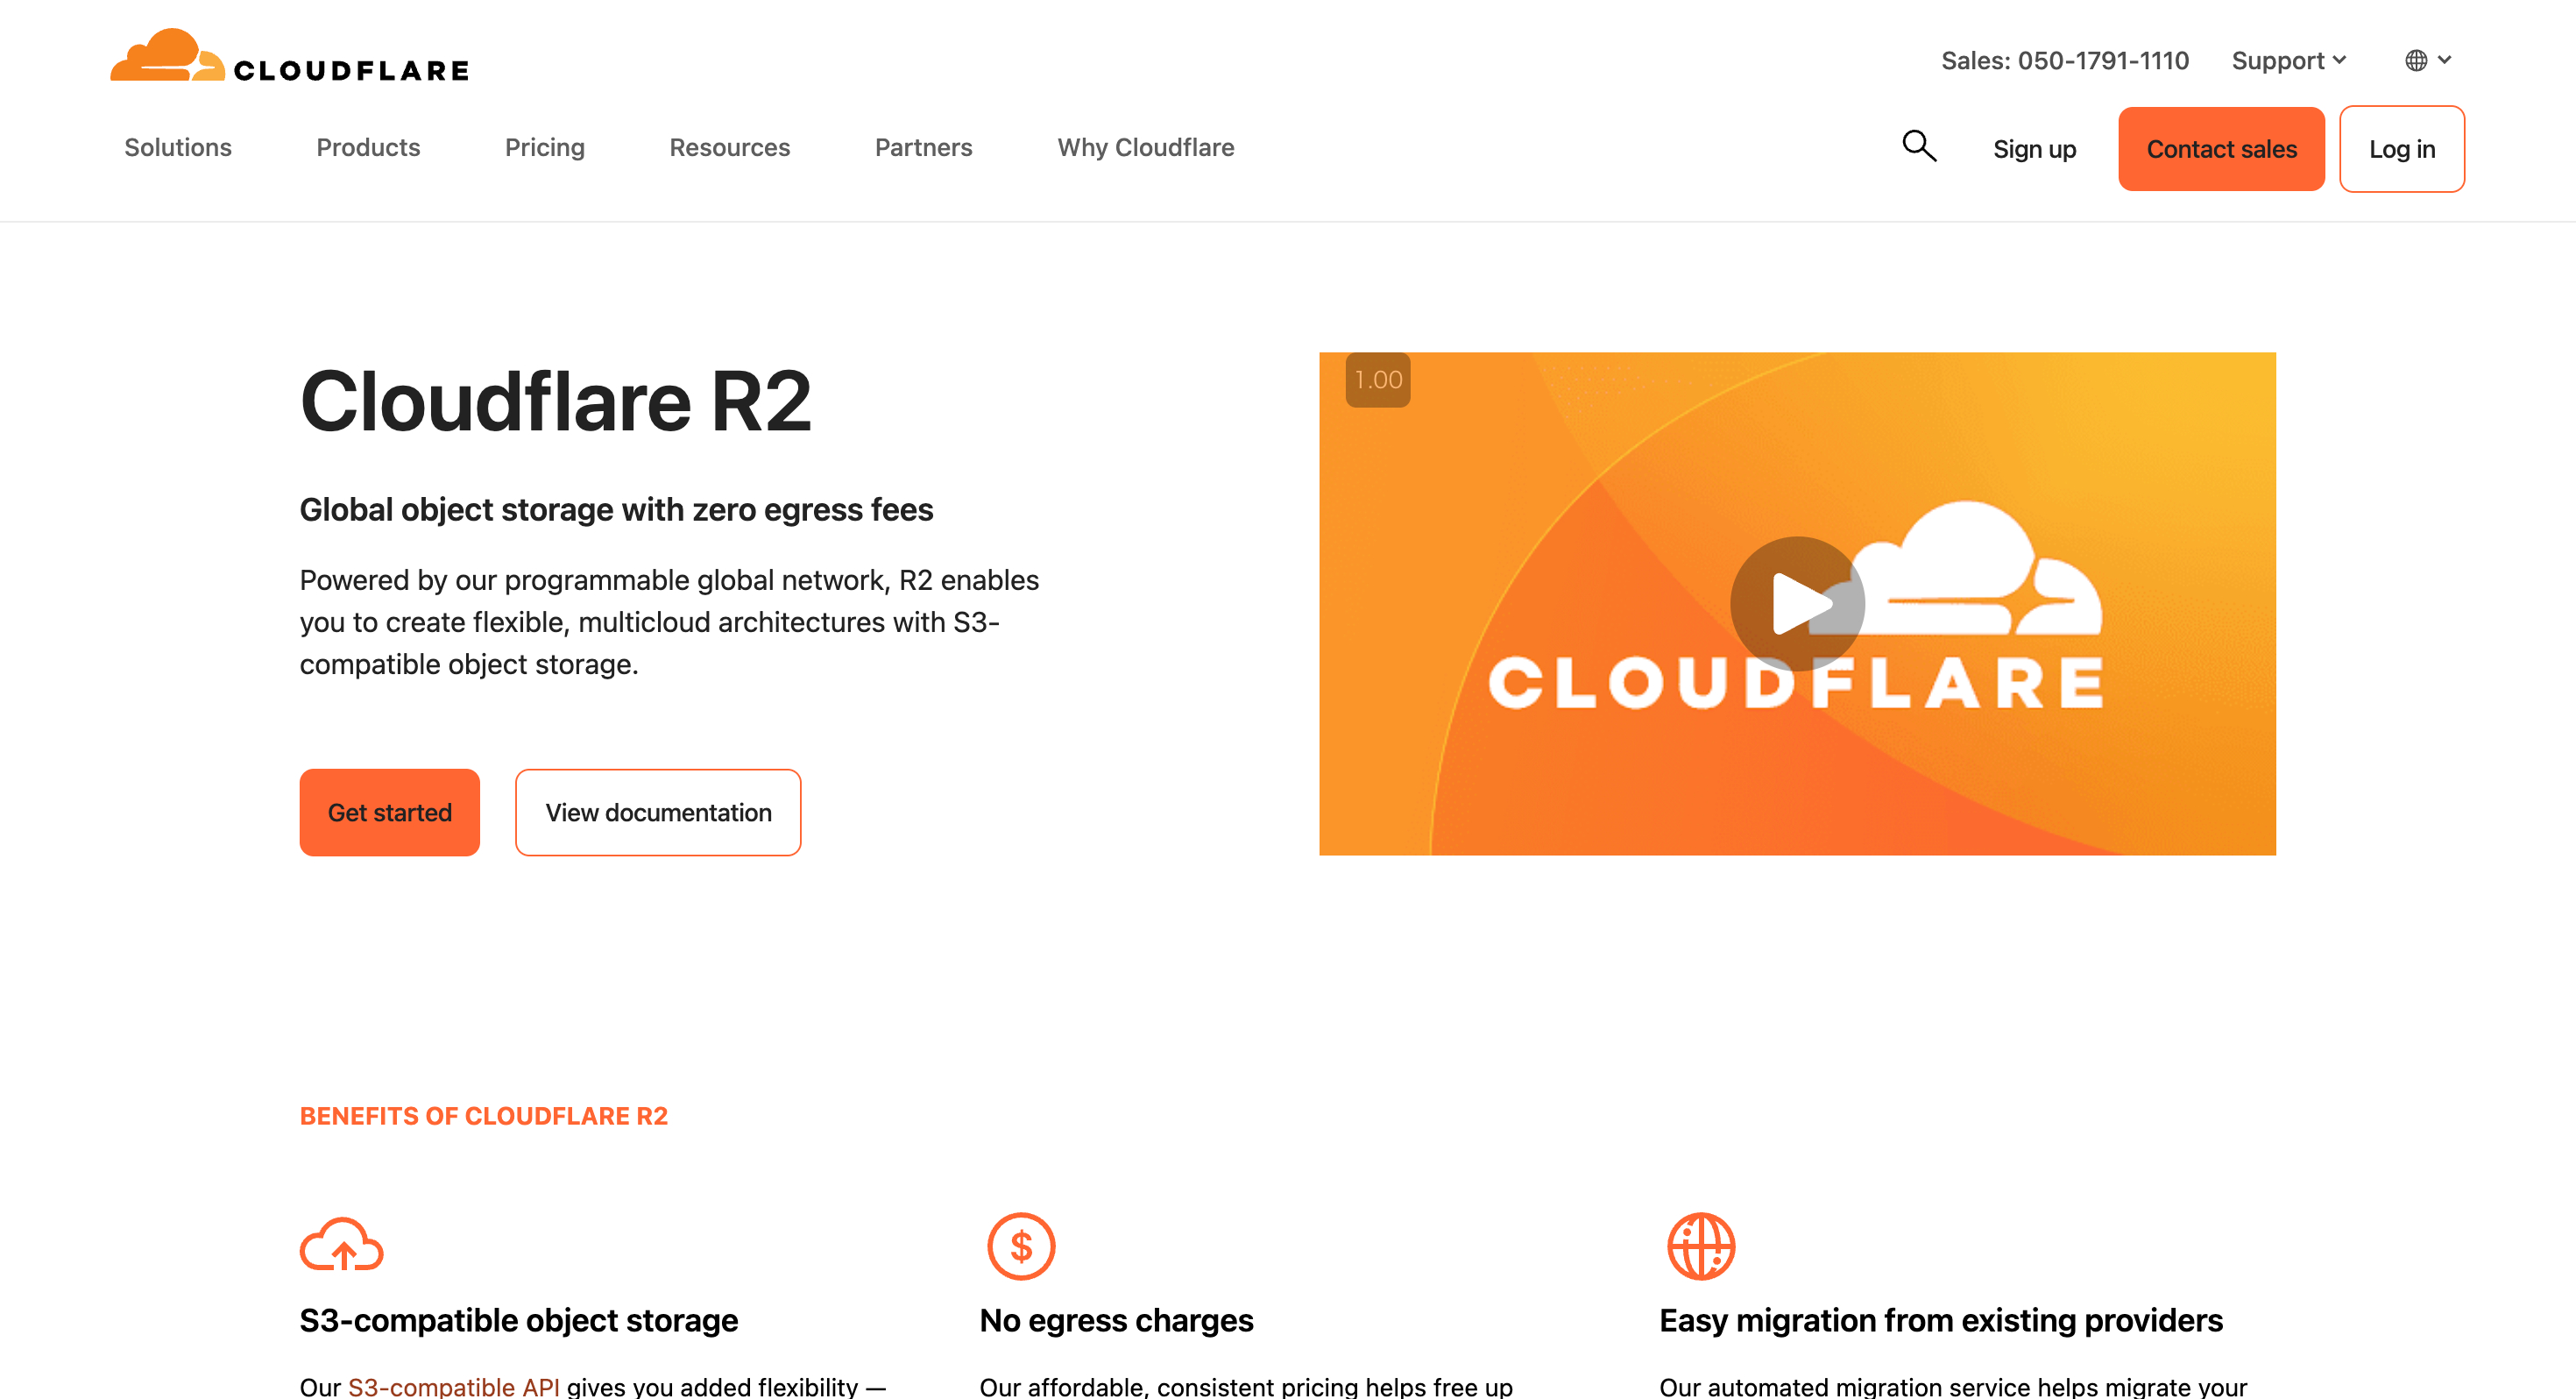Screen dimensions: 2576x1399
Task: Open the S3-compatible API link
Action: (454, 1386)
